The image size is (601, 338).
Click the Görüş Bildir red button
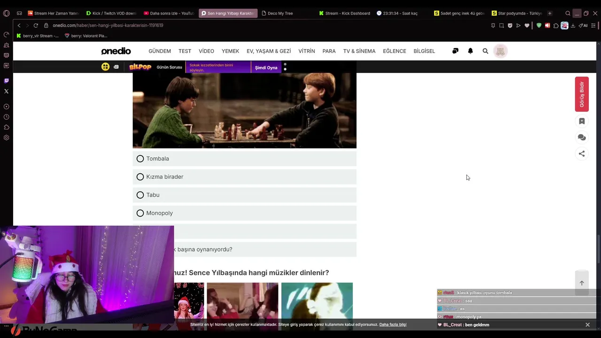coord(582,94)
